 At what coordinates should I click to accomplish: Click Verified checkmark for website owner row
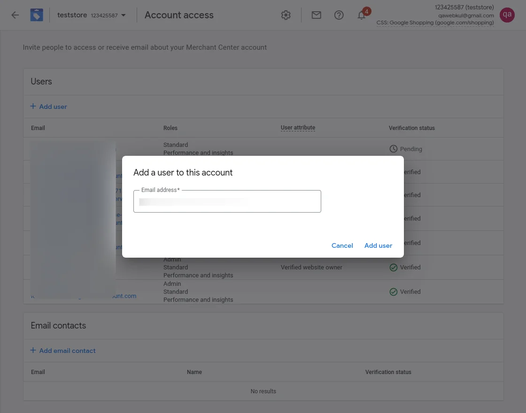[394, 268]
